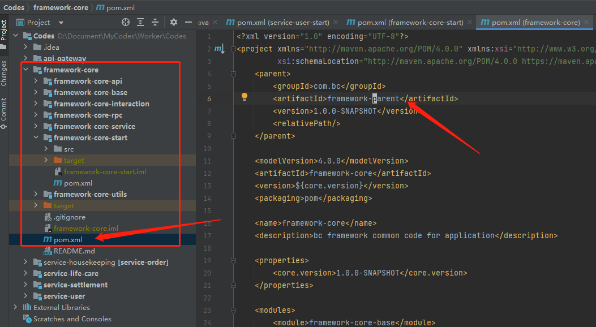This screenshot has height=327, width=596.
Task: Select the framework-core-interaction tree item
Action: [x=101, y=104]
